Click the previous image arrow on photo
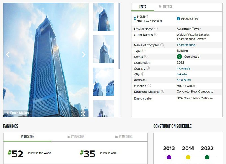Screen dimensions: 226x164 [x=8, y=55]
